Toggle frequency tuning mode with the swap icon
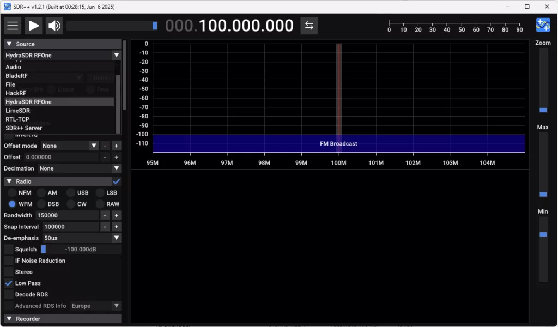Image resolution: width=558 pixels, height=327 pixels. [309, 25]
